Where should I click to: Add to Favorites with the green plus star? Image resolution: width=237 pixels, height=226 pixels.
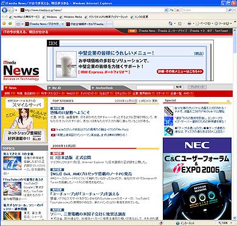pyautogui.click(x=10, y=24)
